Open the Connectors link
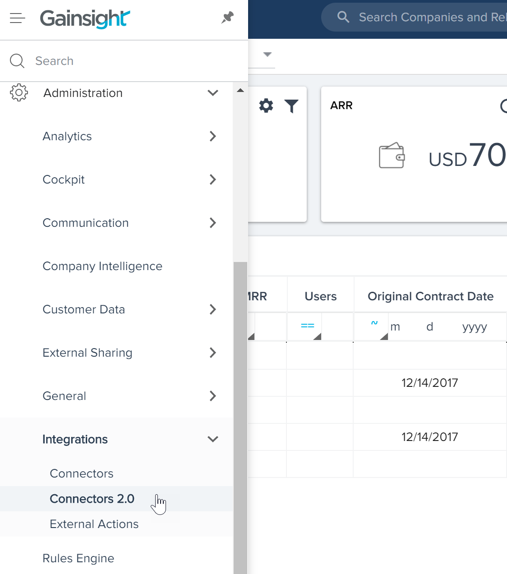This screenshot has height=574, width=507. tap(82, 473)
